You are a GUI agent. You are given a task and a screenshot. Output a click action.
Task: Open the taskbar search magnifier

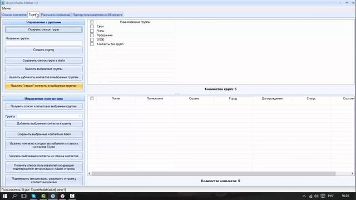coord(14,196)
